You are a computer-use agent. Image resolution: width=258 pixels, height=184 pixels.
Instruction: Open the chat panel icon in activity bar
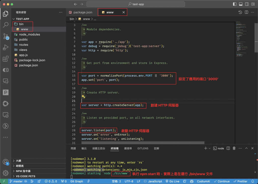[x=6, y=81]
